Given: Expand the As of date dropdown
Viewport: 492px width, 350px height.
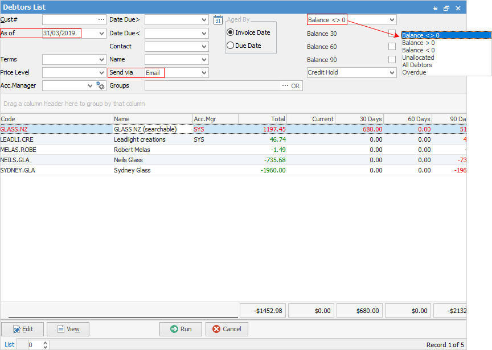Looking at the screenshot, I should [101, 34].
